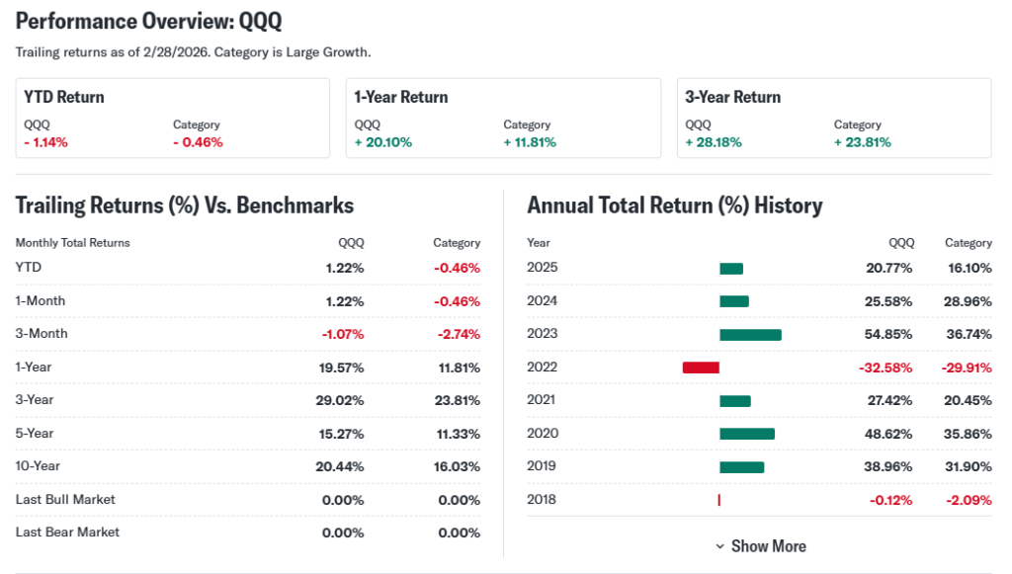Click the green 2023 return bar
This screenshot has height=574, width=1012.
tap(750, 334)
